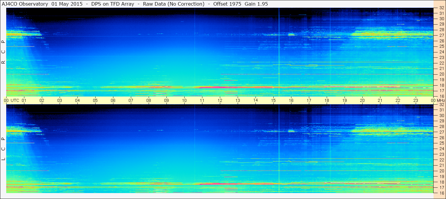The width and height of the screenshot is (446, 199).
Task: Select hour 14 on the UTC axis
Action: pos(255,100)
